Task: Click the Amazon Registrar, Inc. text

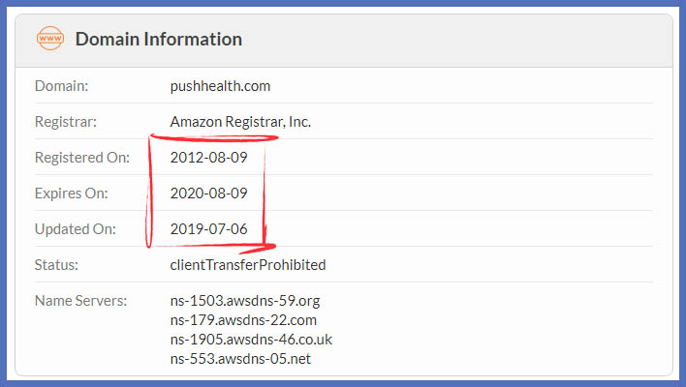Action: [x=240, y=122]
